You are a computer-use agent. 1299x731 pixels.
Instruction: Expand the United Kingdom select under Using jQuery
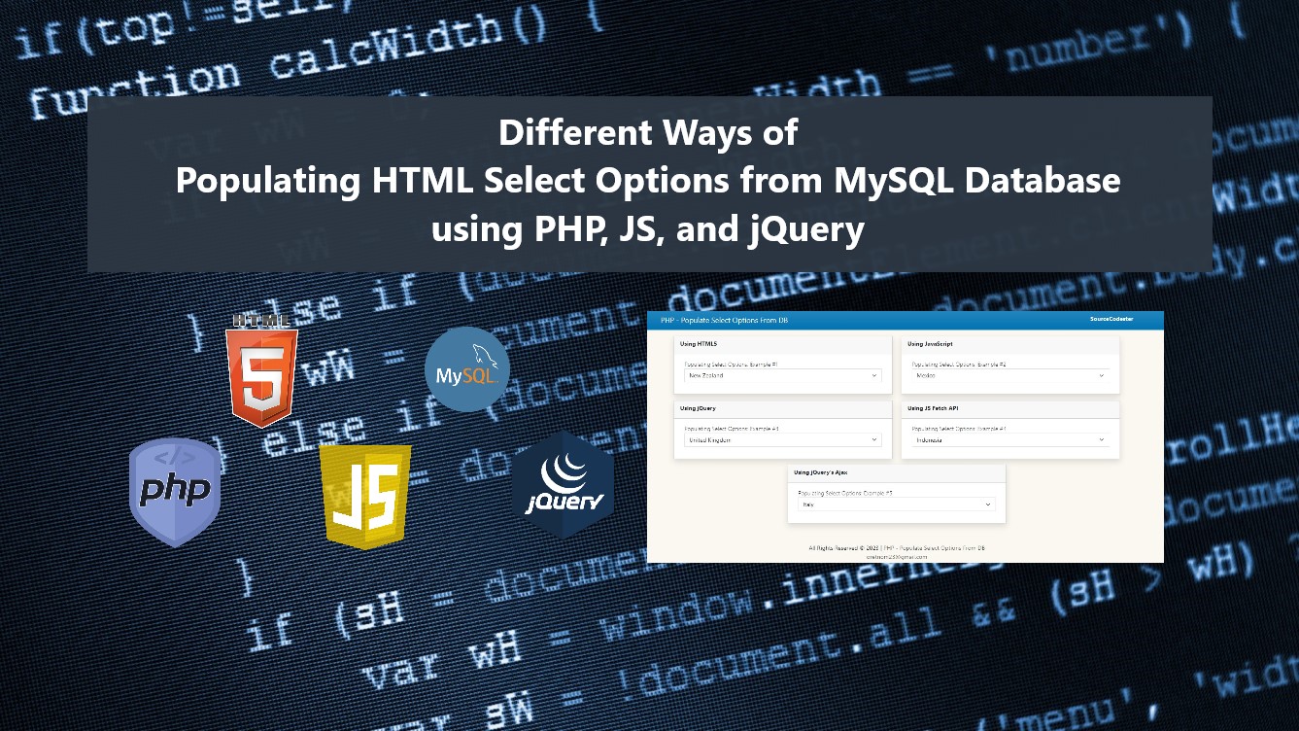coord(781,439)
